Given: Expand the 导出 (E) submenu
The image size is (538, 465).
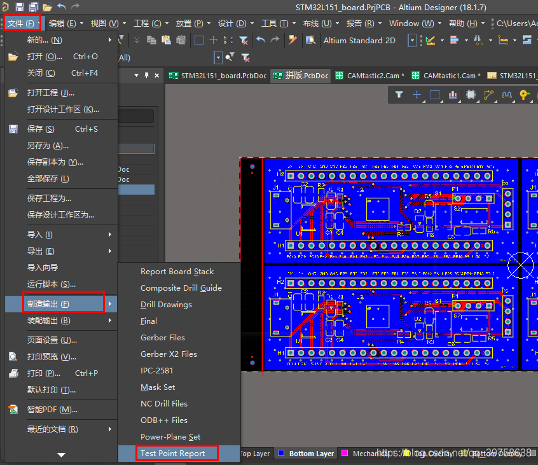Looking at the screenshot, I should coord(61,251).
